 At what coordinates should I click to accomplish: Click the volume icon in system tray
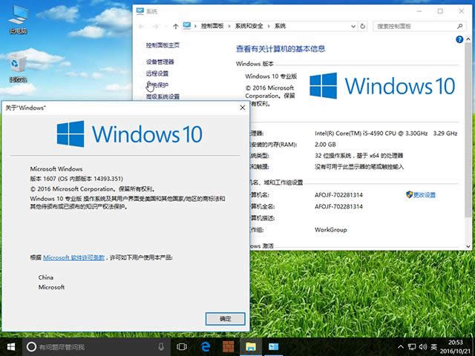(421, 346)
